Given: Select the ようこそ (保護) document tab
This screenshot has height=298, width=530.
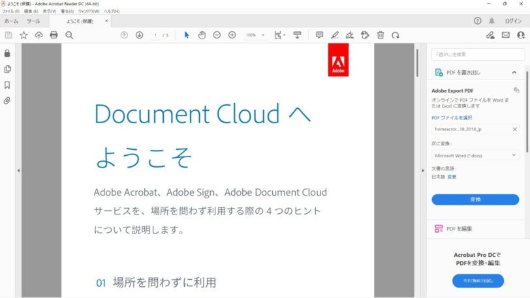Looking at the screenshot, I should pyautogui.click(x=80, y=21).
